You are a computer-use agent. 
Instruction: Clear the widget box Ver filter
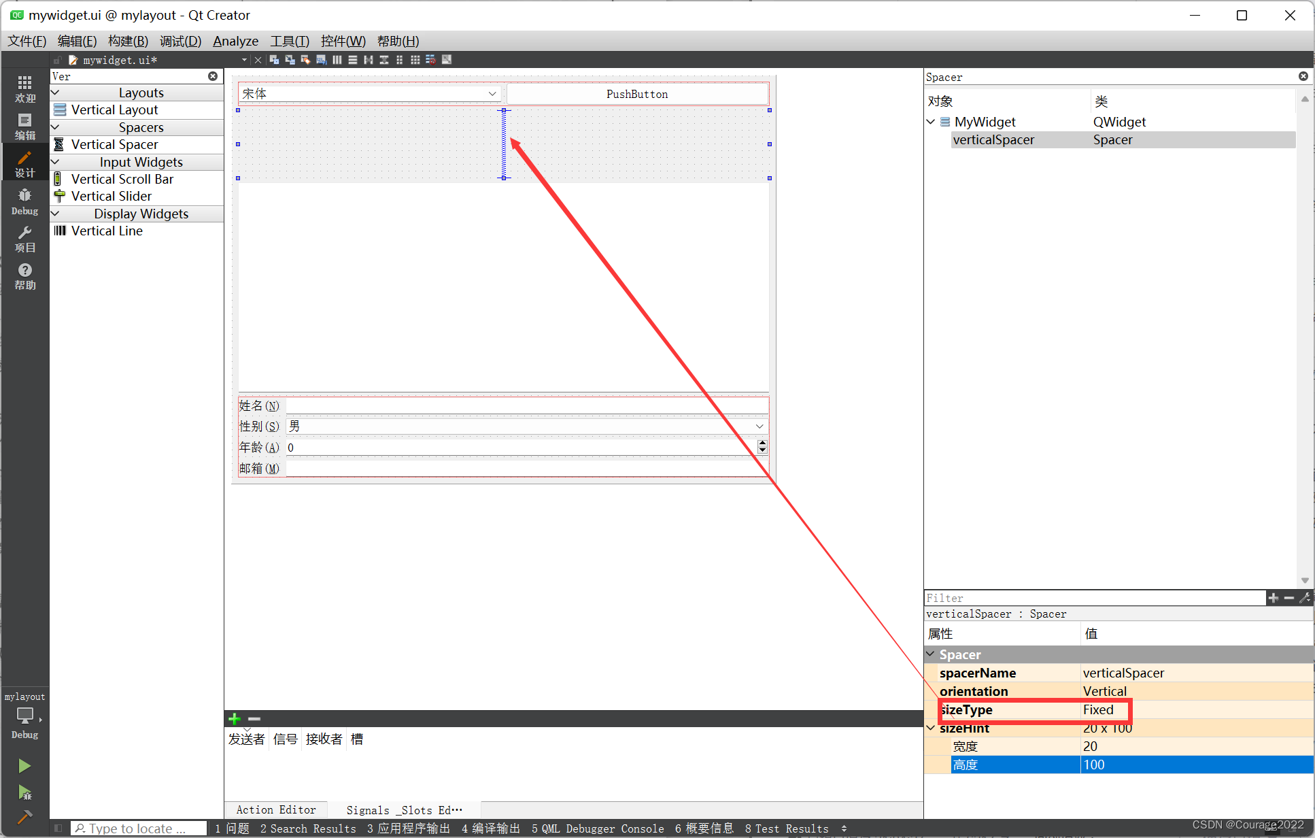point(213,76)
